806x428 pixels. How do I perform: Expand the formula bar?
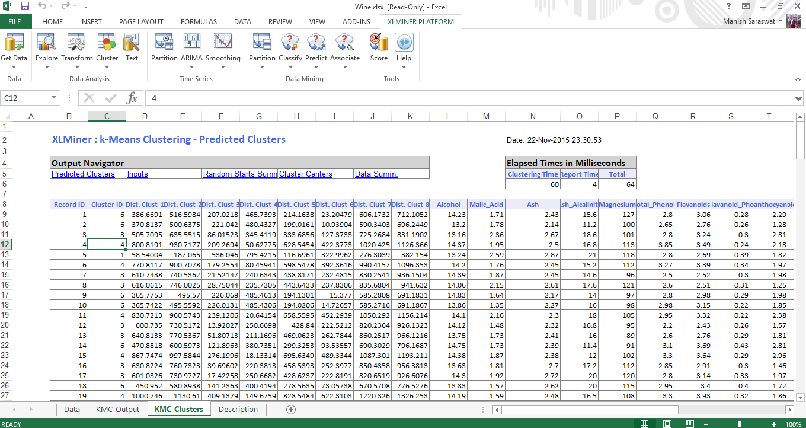click(x=798, y=98)
